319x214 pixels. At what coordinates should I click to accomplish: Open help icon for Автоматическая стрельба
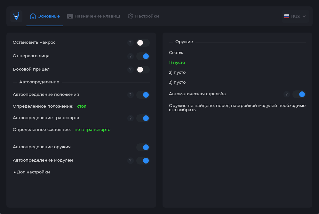[x=286, y=94]
